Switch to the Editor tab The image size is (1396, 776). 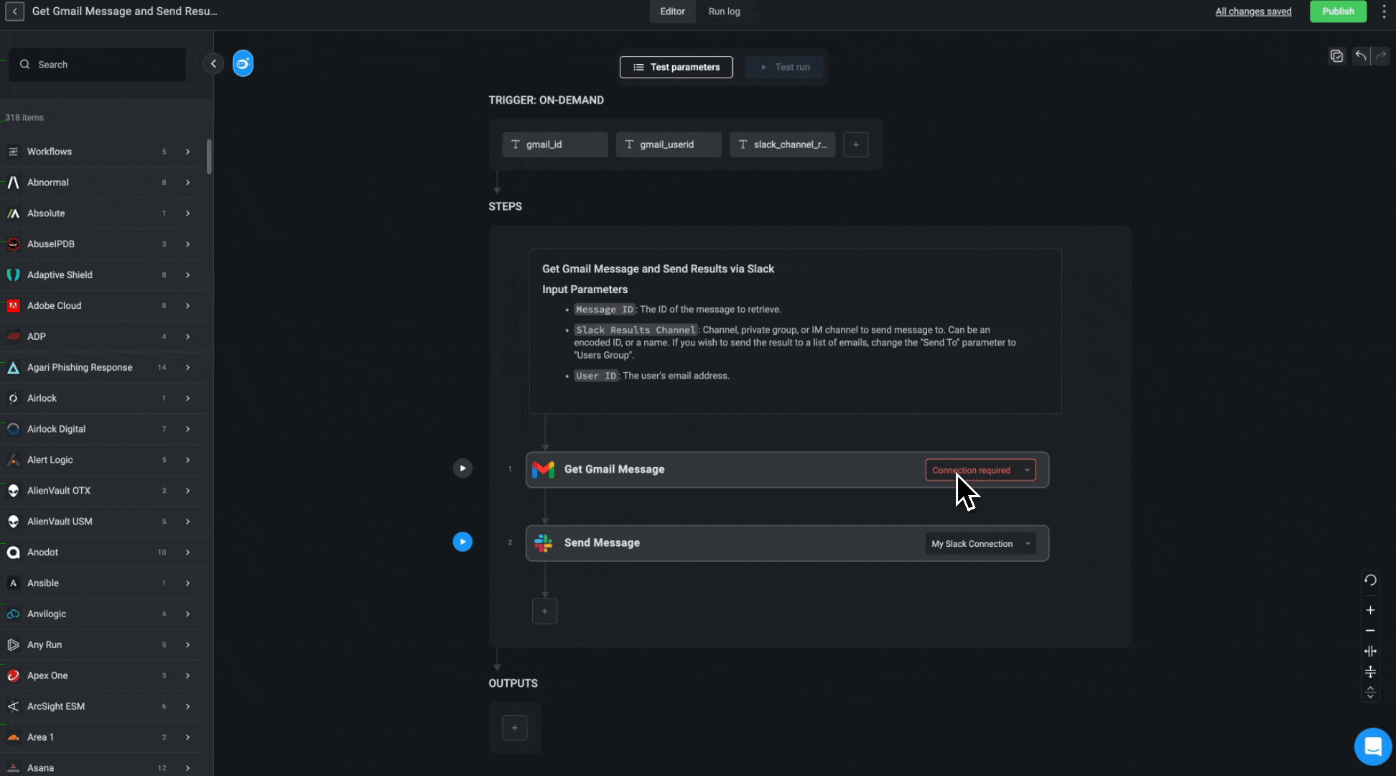672,11
